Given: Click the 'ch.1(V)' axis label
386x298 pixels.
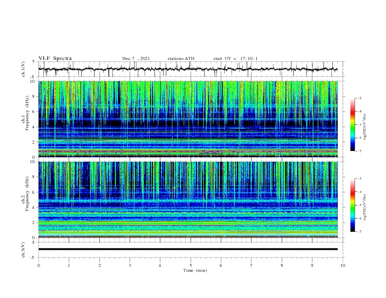Looking at the screenshot, I should (x=23, y=69).
